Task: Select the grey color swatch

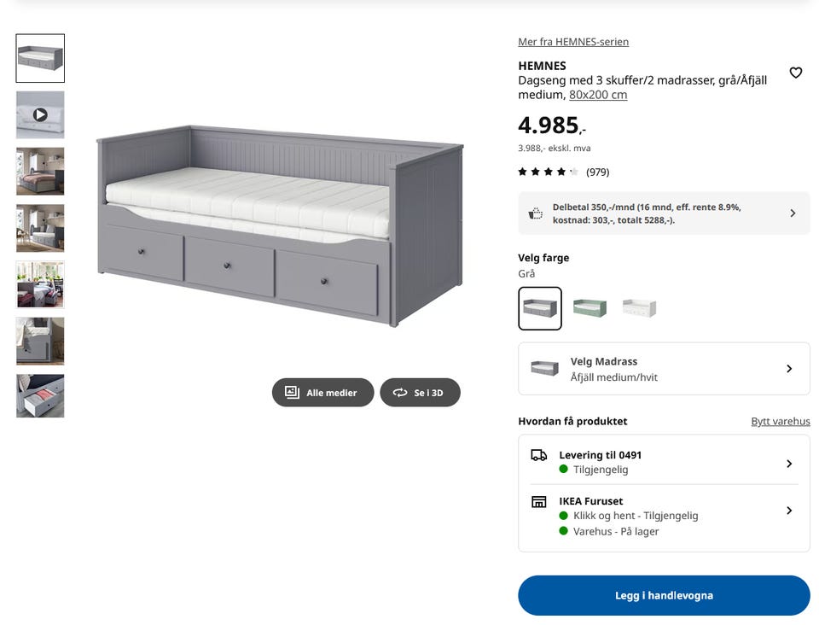Action: pyautogui.click(x=540, y=308)
